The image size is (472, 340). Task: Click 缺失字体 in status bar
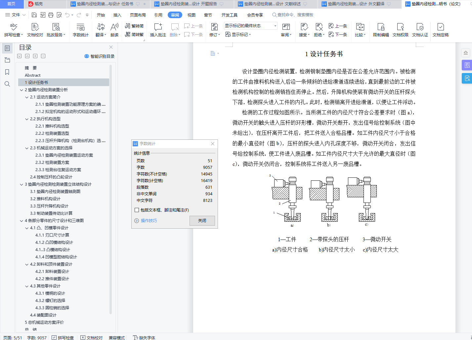pos(144,338)
